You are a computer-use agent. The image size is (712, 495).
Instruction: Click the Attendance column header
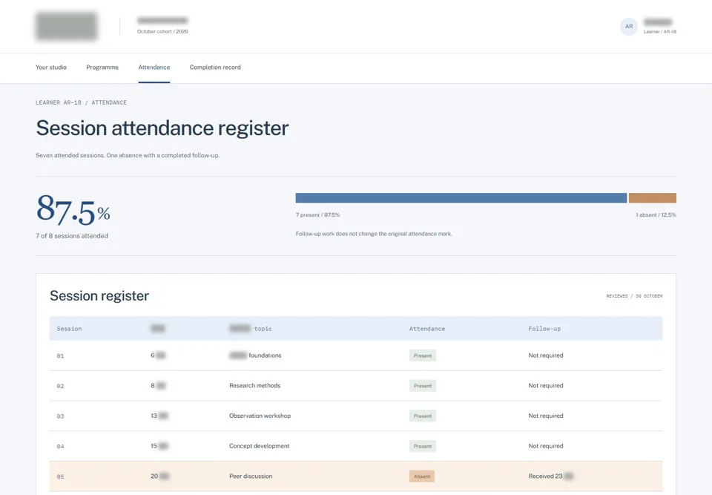(427, 329)
